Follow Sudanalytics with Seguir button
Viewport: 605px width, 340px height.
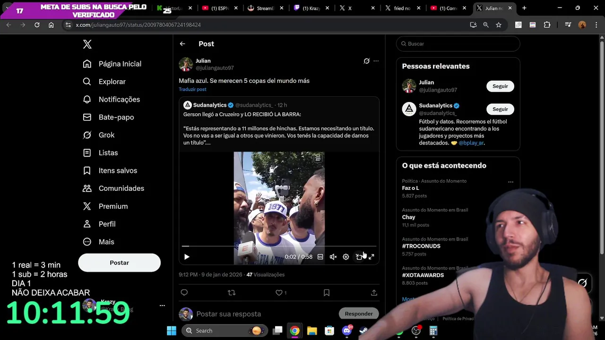click(500, 109)
